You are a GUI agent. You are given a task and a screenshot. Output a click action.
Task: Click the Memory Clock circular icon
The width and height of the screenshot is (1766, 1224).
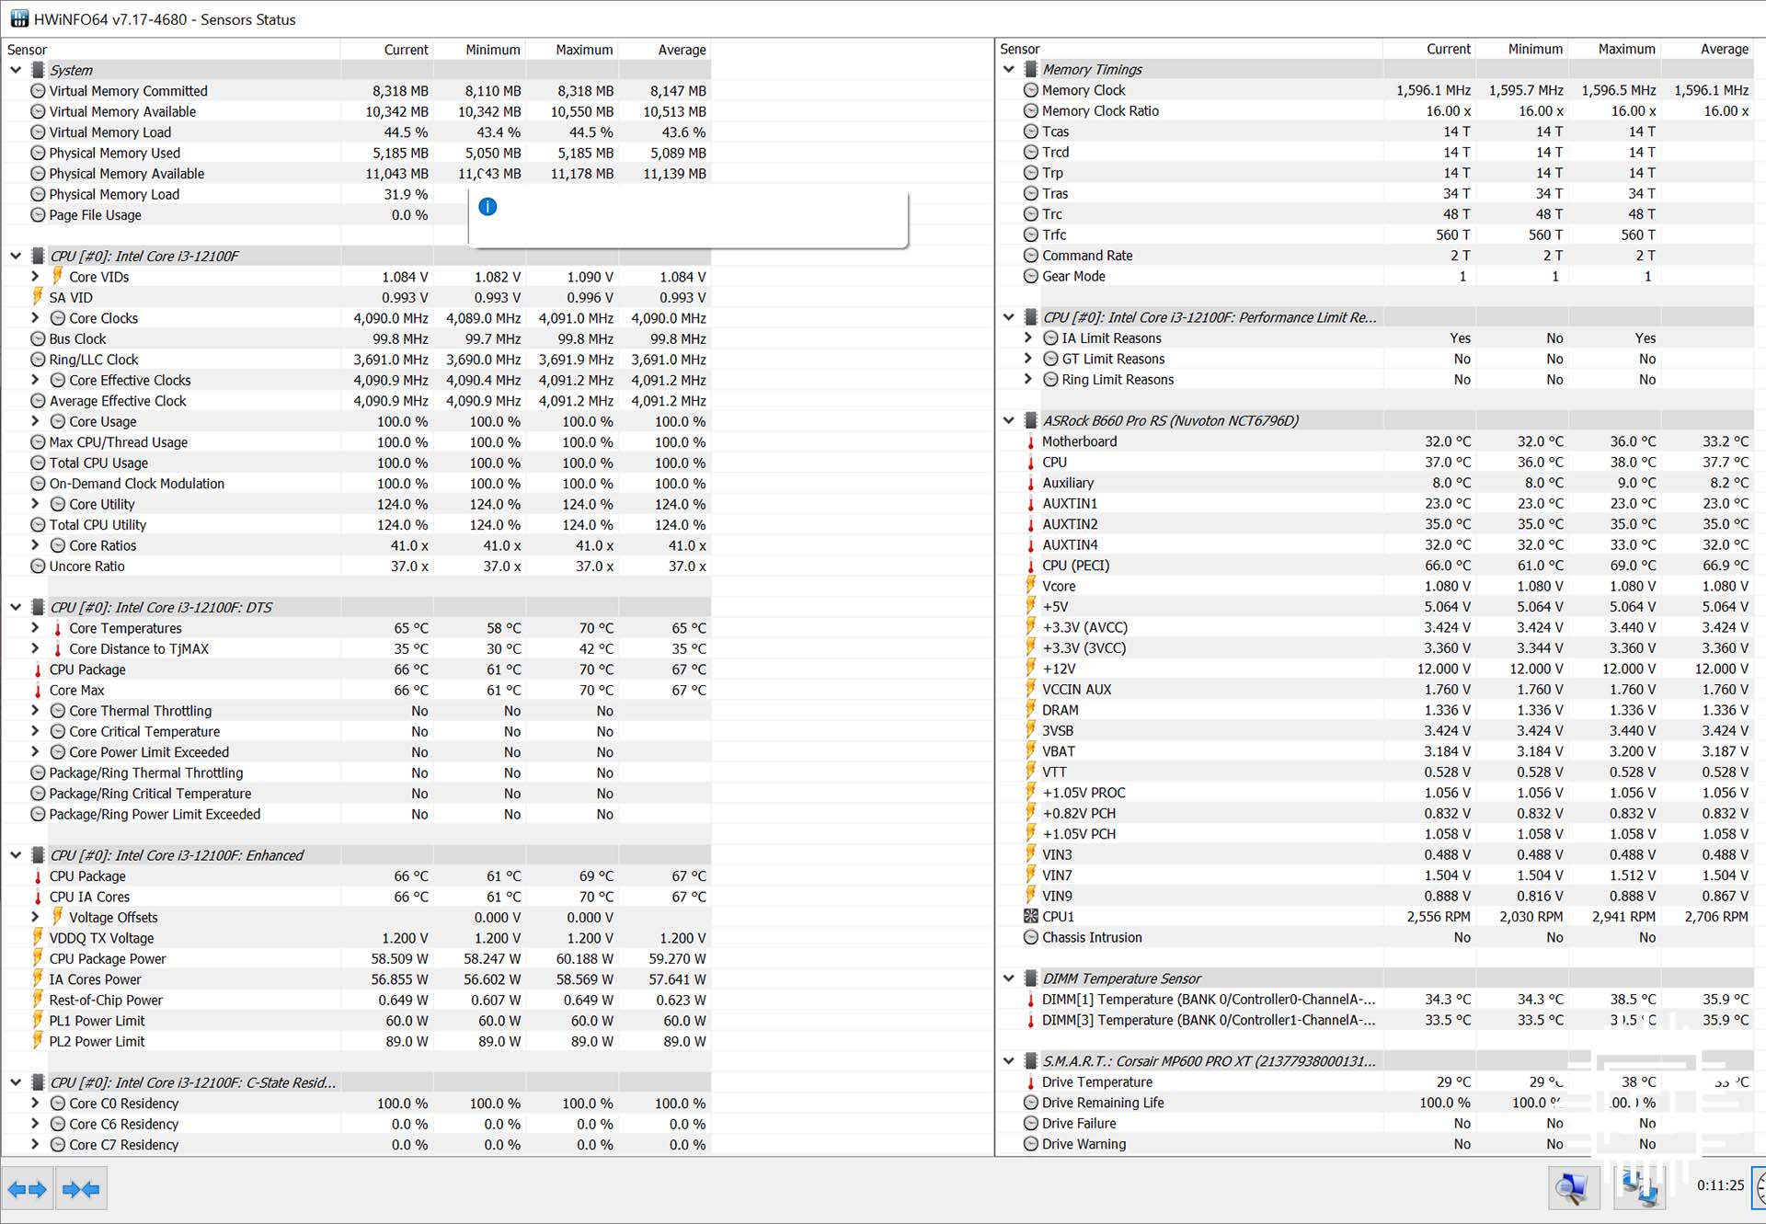tap(1031, 90)
